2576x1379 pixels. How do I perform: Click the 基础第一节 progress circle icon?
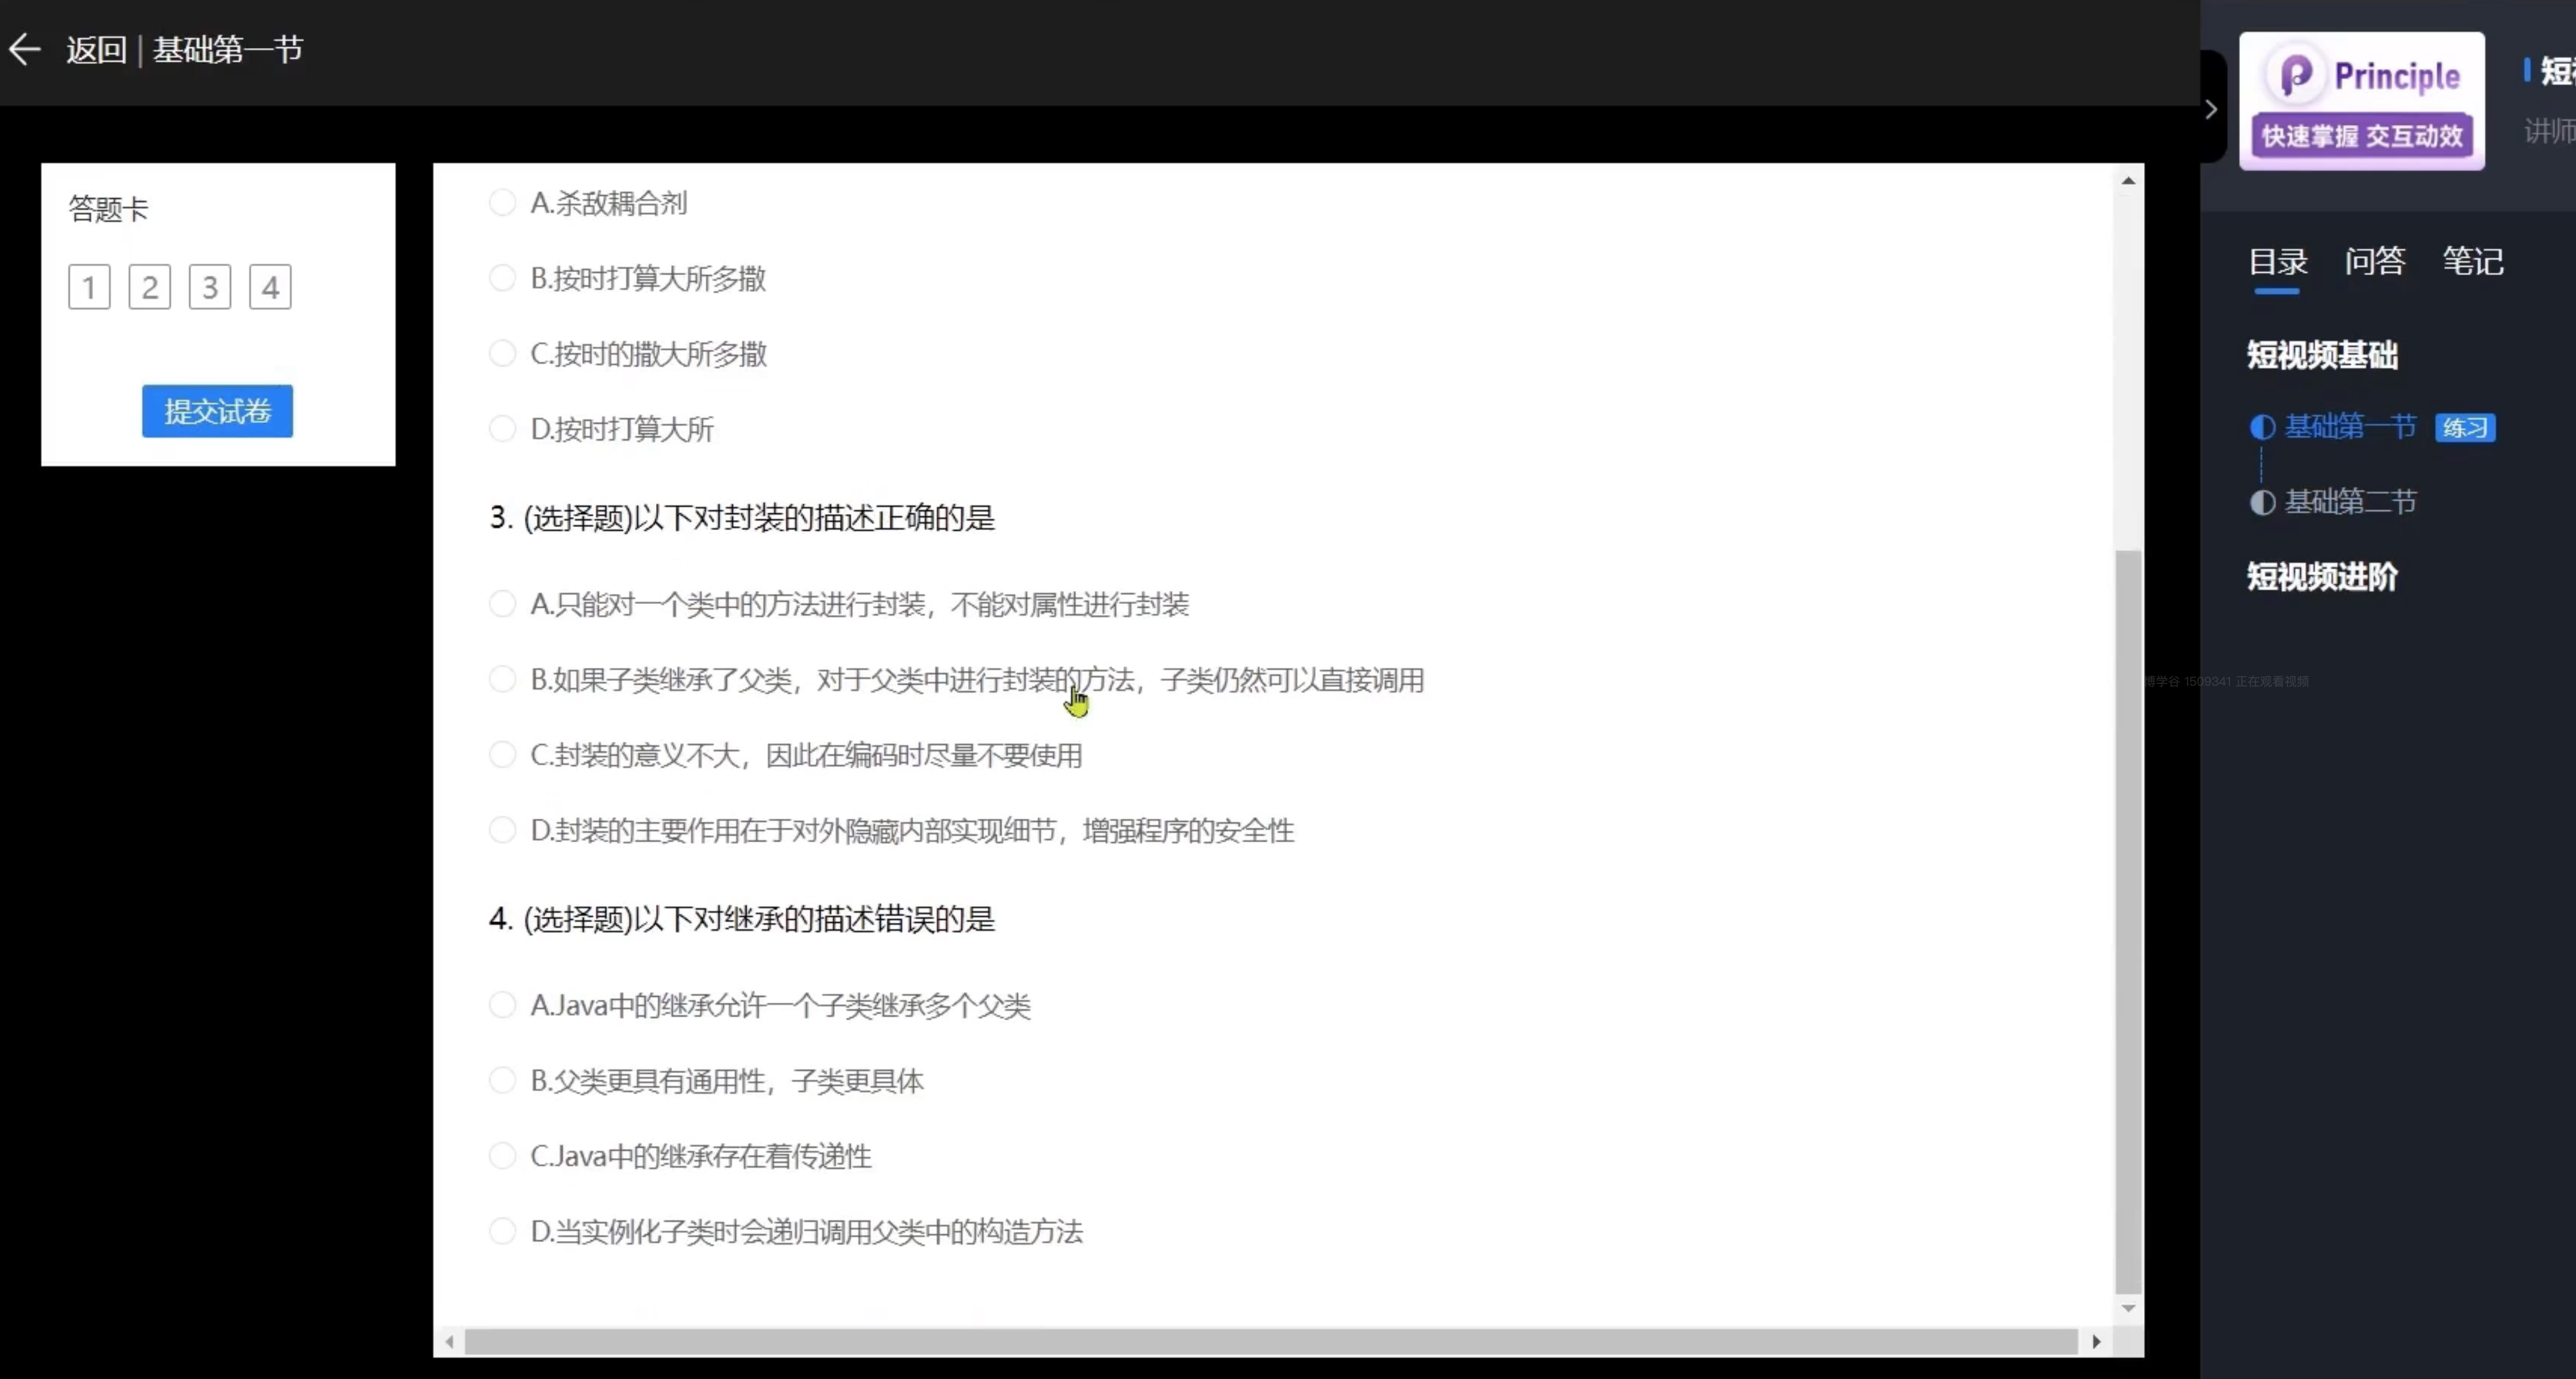pyautogui.click(x=2262, y=427)
